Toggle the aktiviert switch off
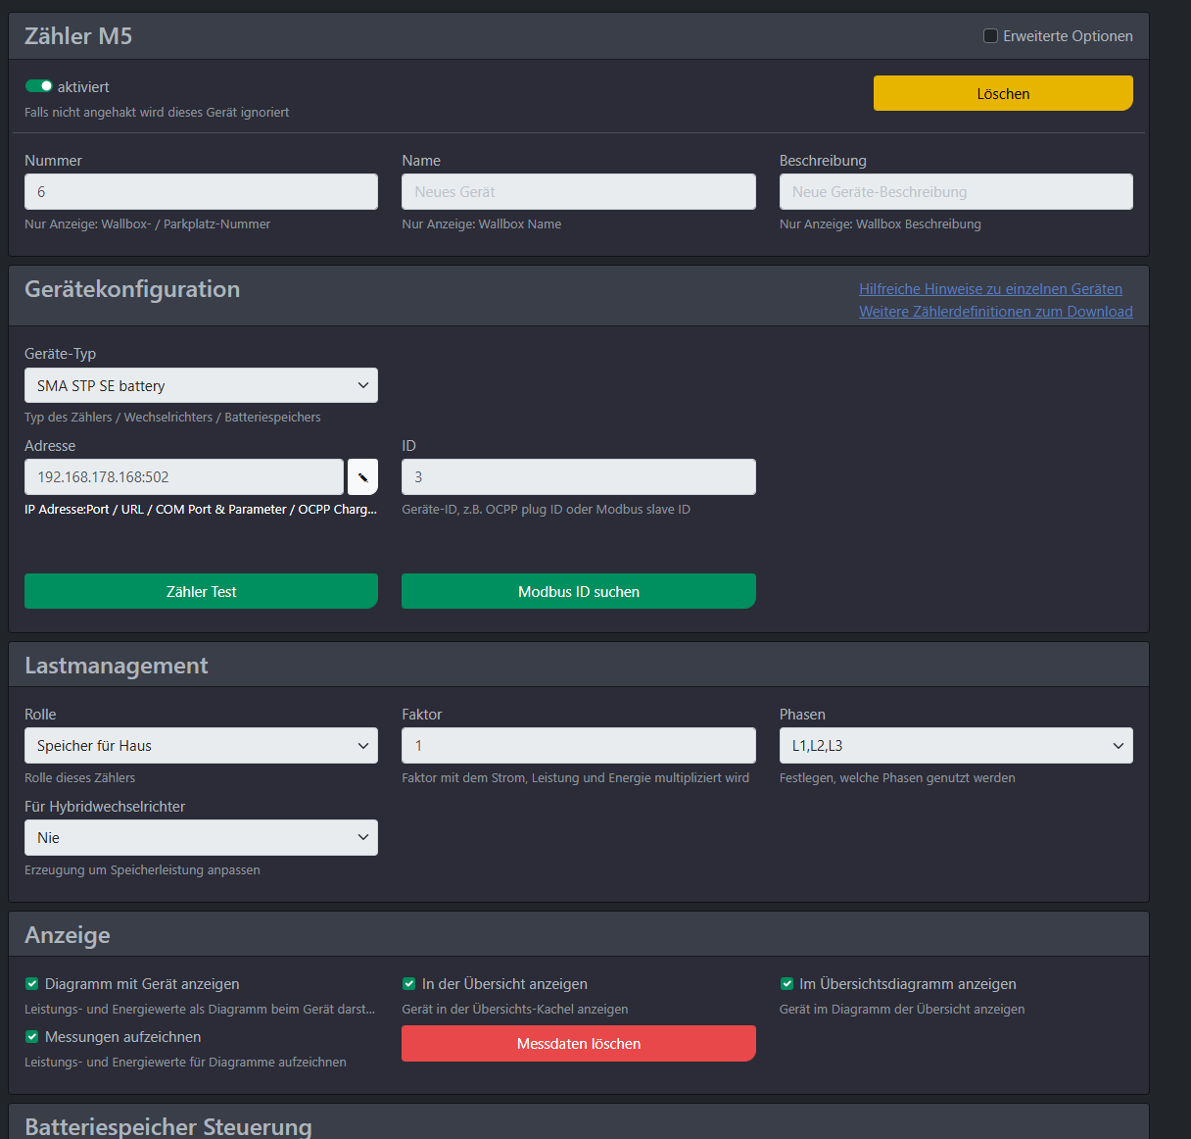 point(39,86)
